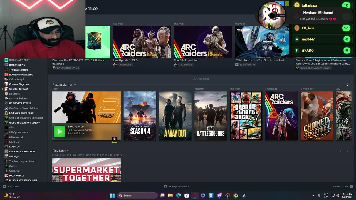Viewport: 356px width, 200px height.
Task: Click the Windows taskbar Search box
Action: [x=138, y=196]
